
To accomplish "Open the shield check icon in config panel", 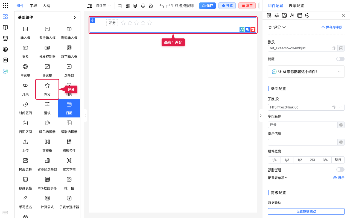I will pyautogui.click(x=307, y=15).
